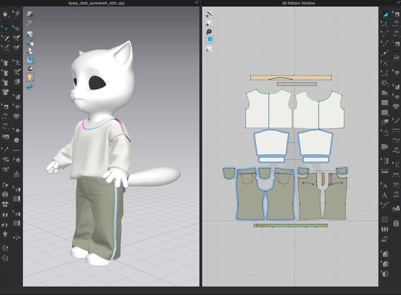Toggle the locked shirt icon in 2D window
401x295 pixels.
pyautogui.click(x=209, y=49)
